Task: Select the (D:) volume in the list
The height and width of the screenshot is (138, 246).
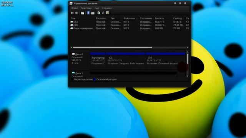Action: [x=76, y=25]
